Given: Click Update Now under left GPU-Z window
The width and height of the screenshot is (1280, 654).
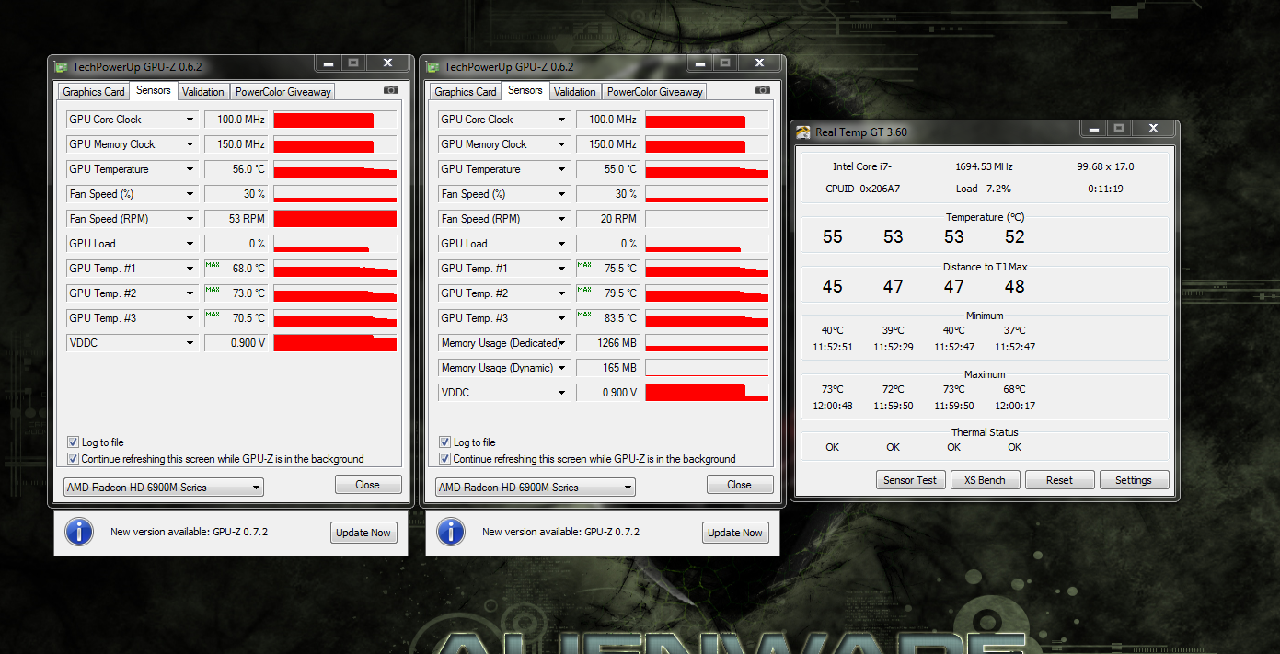Looking at the screenshot, I should [363, 533].
